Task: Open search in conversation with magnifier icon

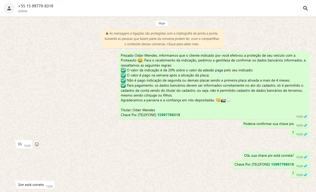Action: point(305,8)
